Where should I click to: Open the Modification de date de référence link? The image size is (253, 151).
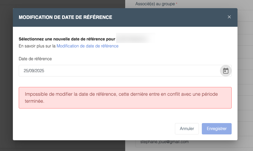(87, 46)
